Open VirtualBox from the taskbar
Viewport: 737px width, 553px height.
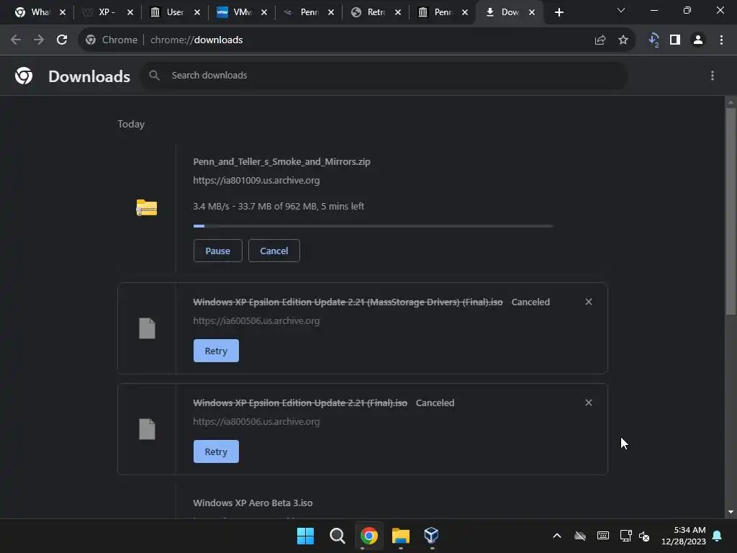432,536
